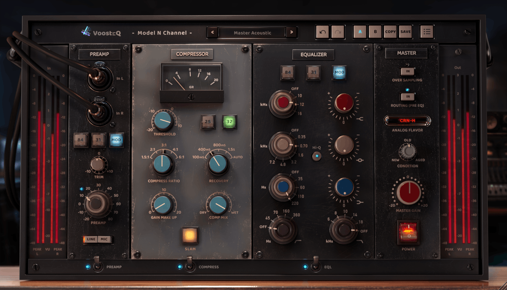The width and height of the screenshot is (507, 290).
Task: Click the PREAMP section label
Action: pyautogui.click(x=99, y=54)
